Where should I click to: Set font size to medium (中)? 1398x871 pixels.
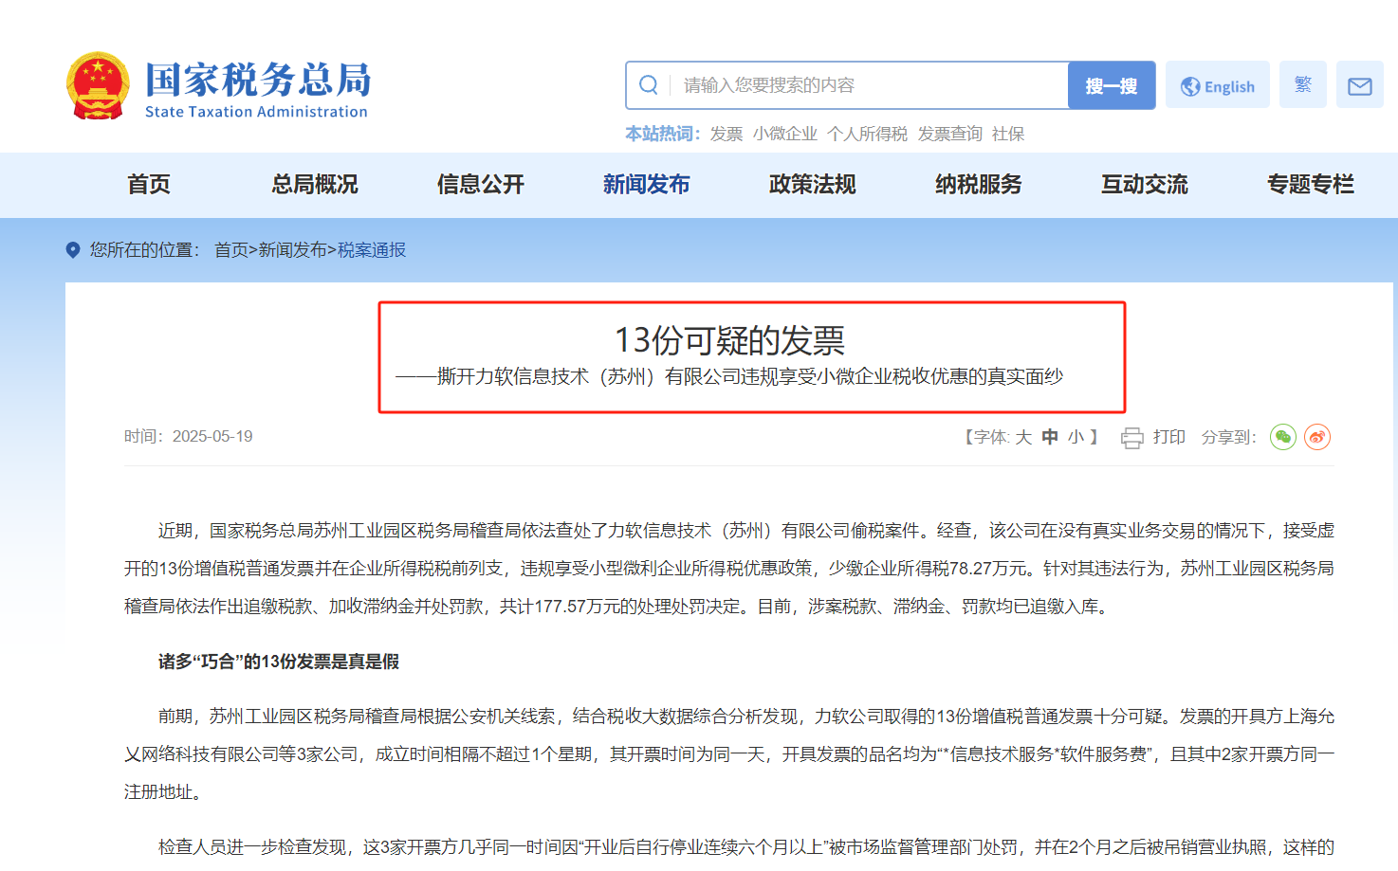1050,437
